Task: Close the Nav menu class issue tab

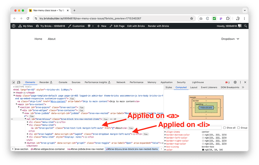Action: (x=68, y=11)
